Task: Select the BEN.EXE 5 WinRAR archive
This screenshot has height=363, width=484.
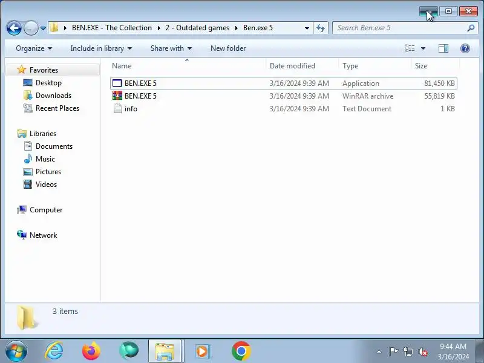Action: [x=283, y=96]
